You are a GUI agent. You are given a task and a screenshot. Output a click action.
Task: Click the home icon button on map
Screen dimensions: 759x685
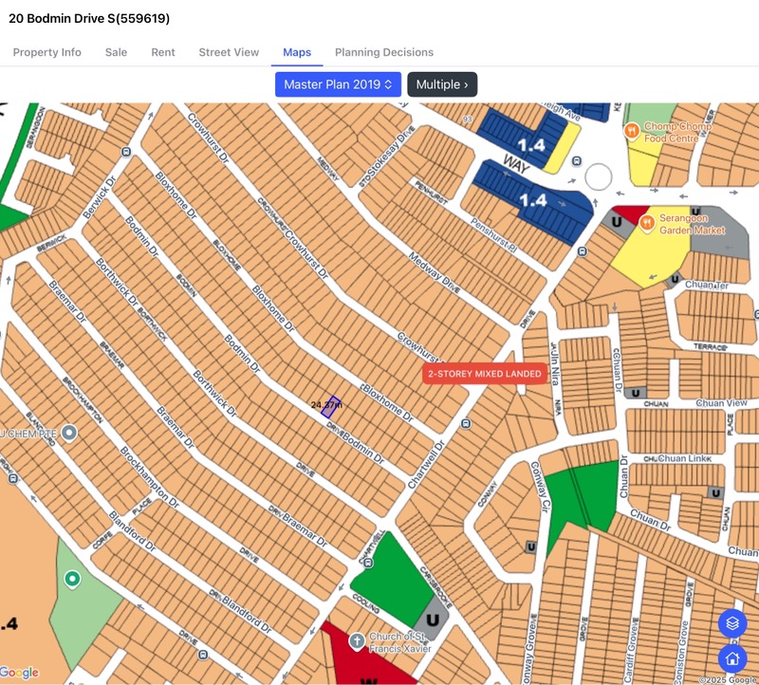tap(731, 657)
